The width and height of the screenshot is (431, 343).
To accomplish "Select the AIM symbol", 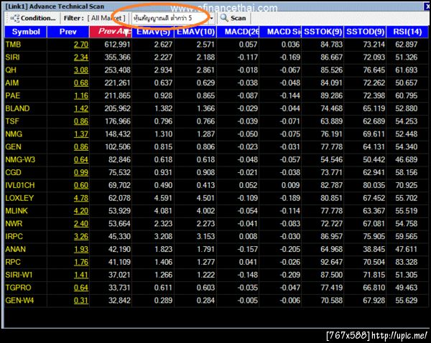I will tap(12, 83).
